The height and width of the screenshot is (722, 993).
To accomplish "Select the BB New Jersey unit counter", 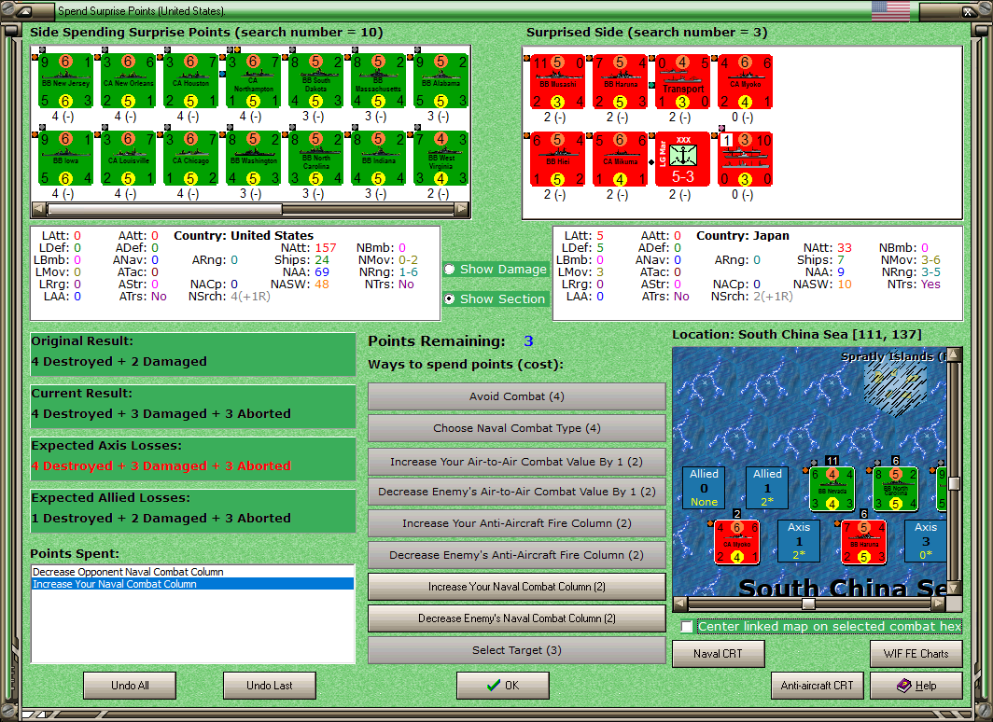I will coord(66,81).
